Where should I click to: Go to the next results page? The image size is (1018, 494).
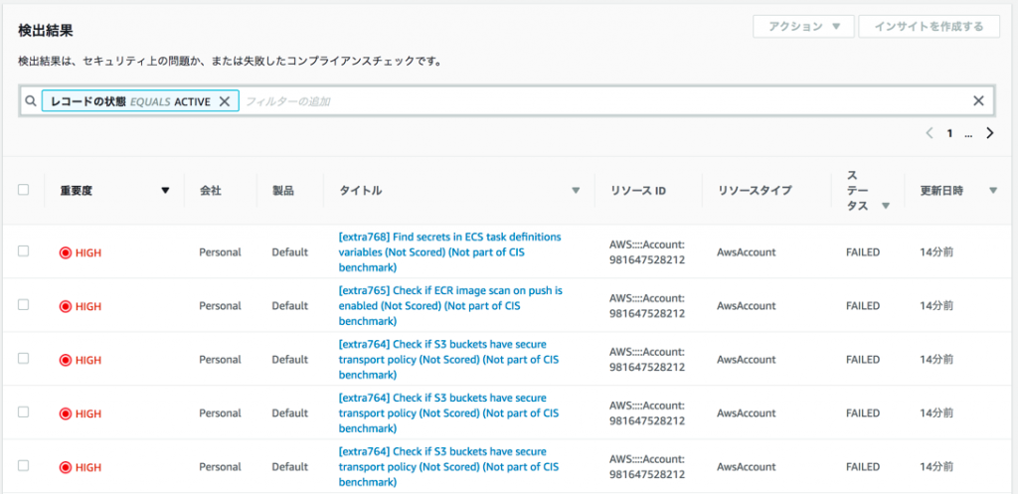(990, 133)
